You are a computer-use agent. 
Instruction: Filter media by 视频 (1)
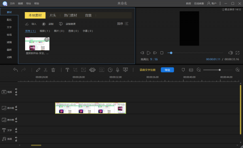pos(45,31)
